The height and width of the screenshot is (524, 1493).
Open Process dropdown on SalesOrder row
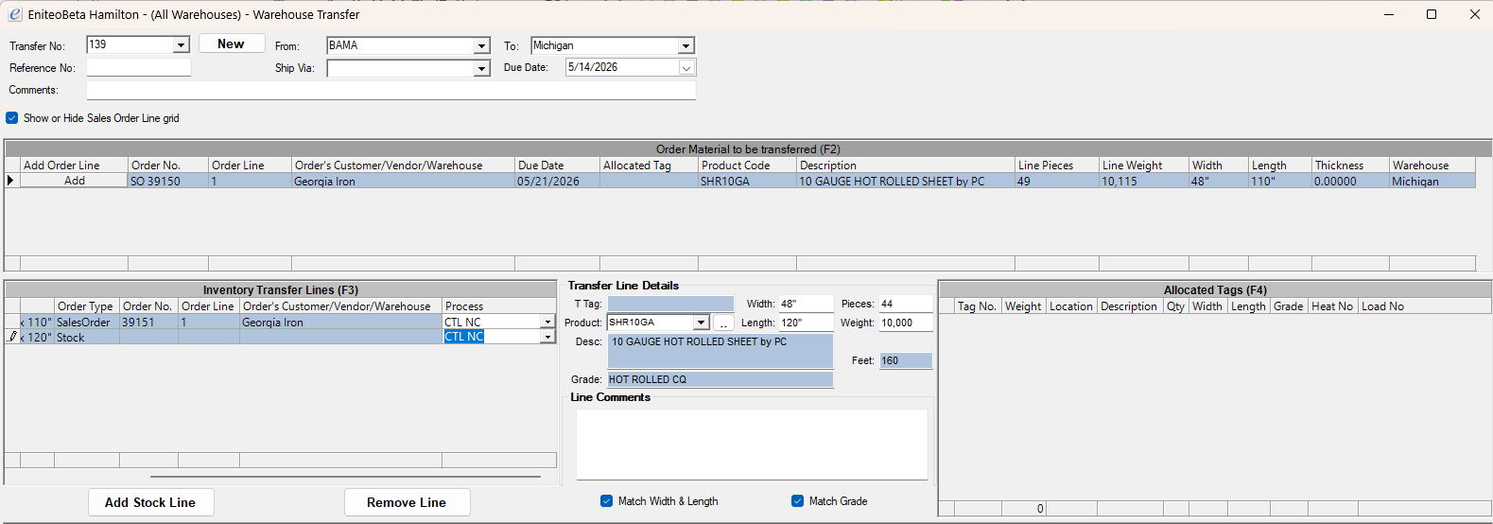pos(547,323)
